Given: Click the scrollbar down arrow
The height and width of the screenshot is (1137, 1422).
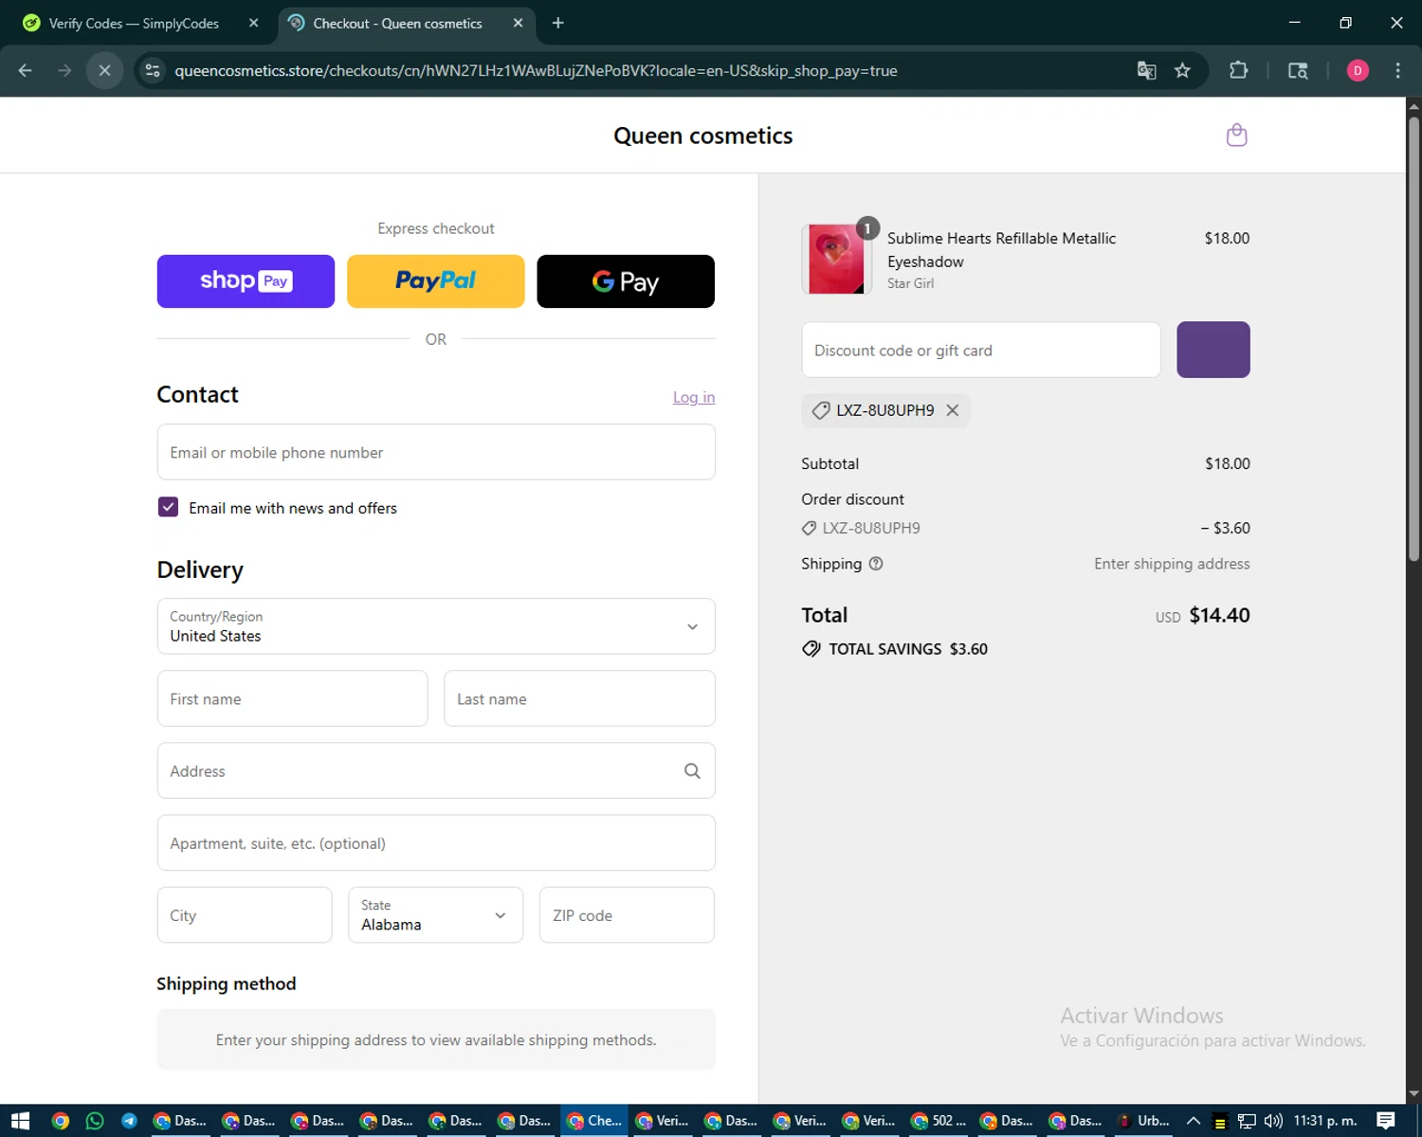Looking at the screenshot, I should click(x=1413, y=1094).
